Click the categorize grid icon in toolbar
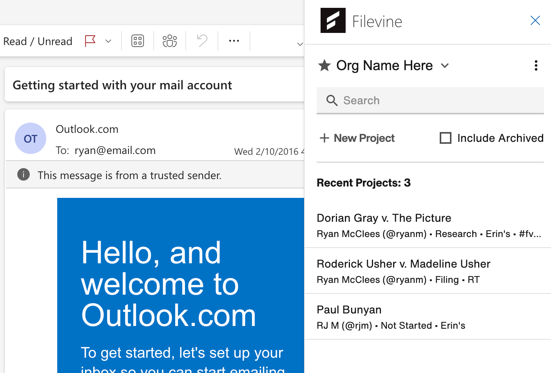The image size is (551, 373). [138, 41]
